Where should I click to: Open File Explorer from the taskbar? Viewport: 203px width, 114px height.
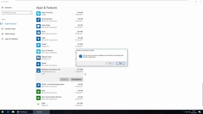[x=13, y=112]
